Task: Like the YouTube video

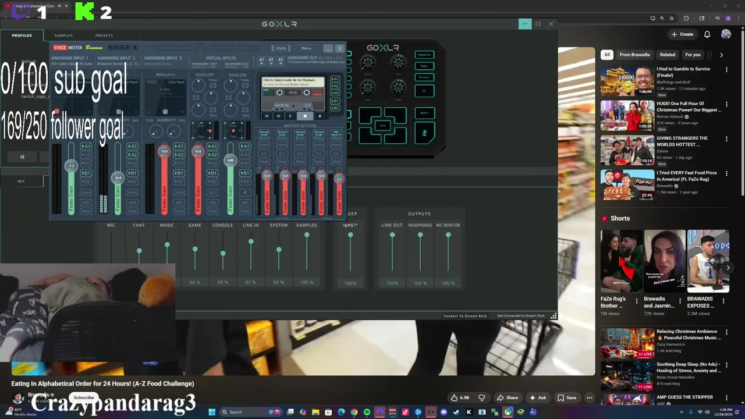Action: pyautogui.click(x=460, y=397)
